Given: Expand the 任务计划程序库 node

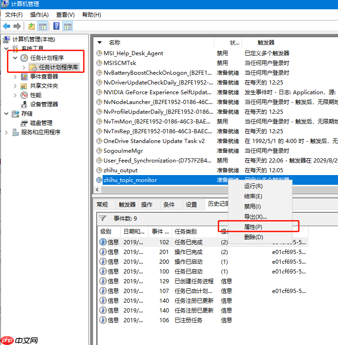Looking at the screenshot, I should pos(24,67).
